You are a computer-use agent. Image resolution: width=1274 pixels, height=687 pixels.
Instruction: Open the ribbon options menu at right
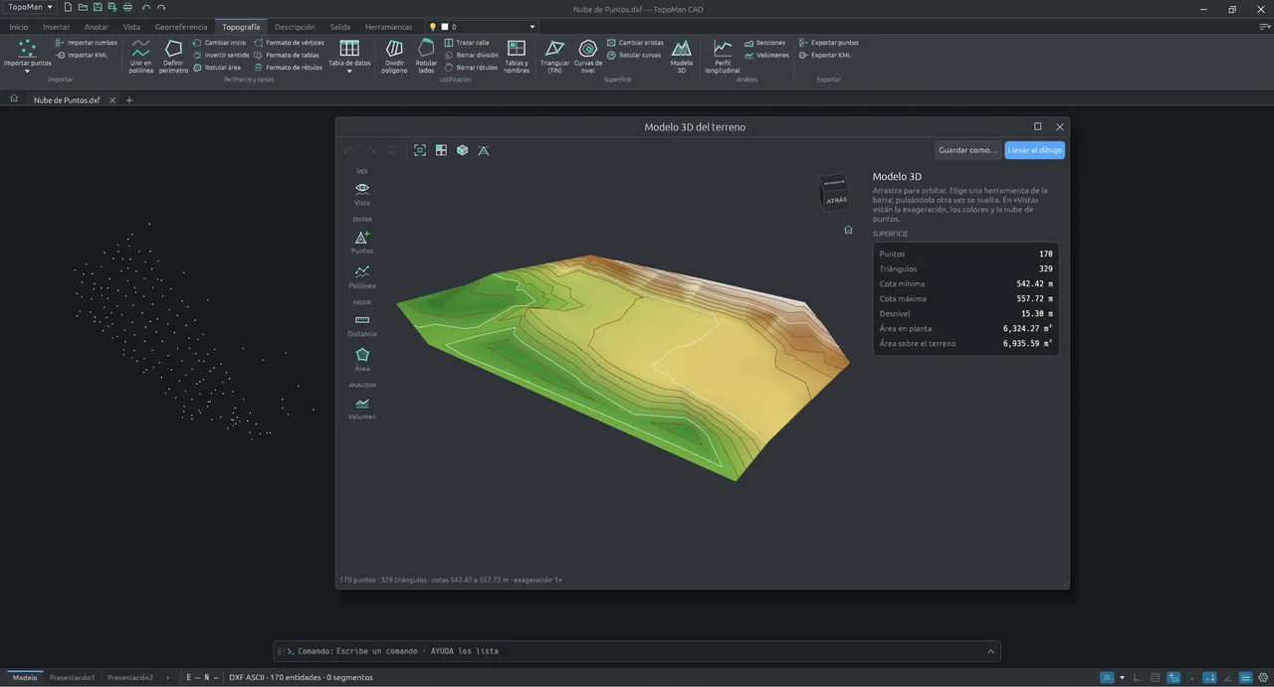(1264, 27)
